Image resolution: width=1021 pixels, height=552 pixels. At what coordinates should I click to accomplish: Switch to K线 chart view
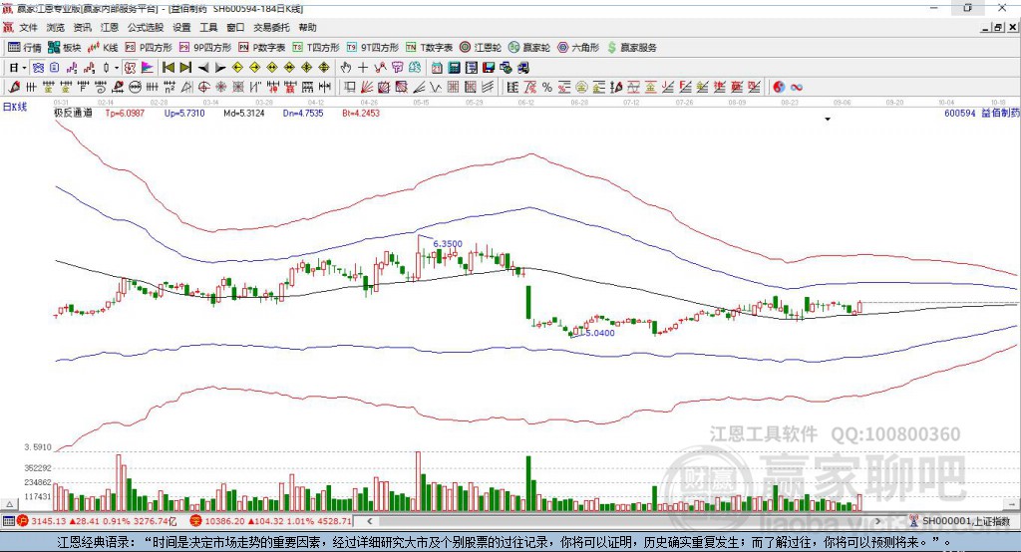click(103, 48)
